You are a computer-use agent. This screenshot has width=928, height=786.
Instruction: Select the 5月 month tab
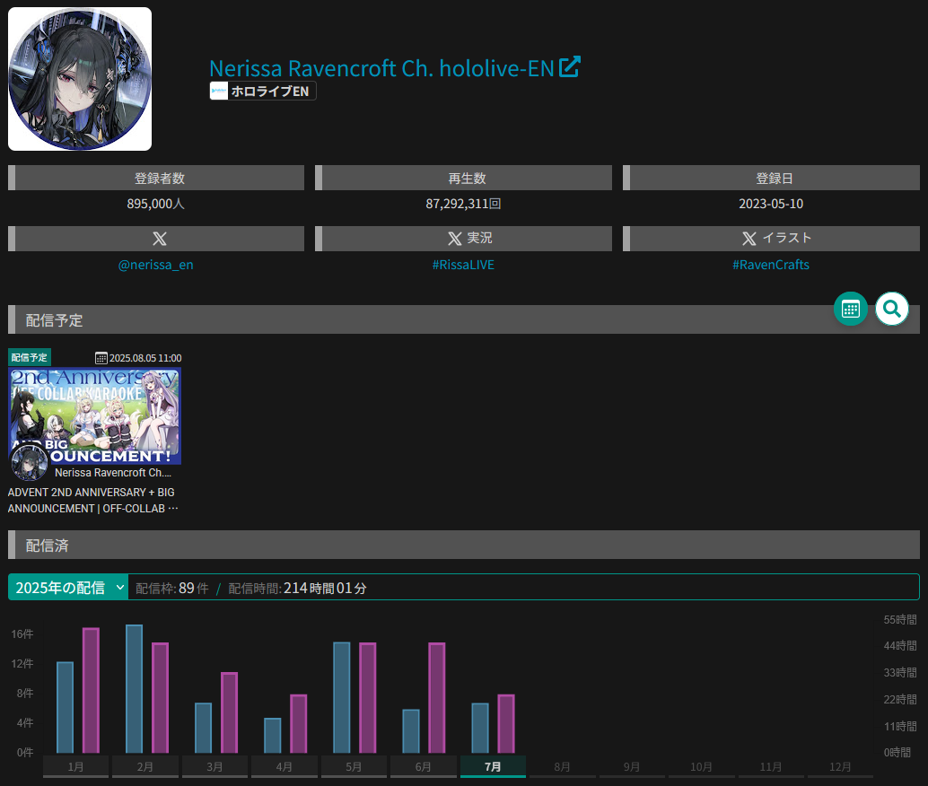pos(354,766)
